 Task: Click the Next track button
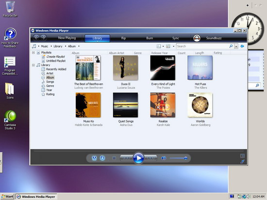click(x=150, y=158)
